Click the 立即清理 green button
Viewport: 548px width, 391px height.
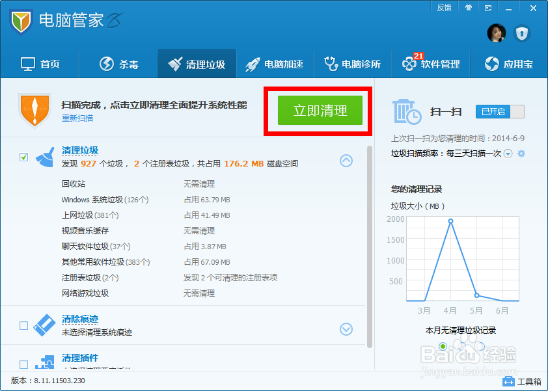coord(320,111)
